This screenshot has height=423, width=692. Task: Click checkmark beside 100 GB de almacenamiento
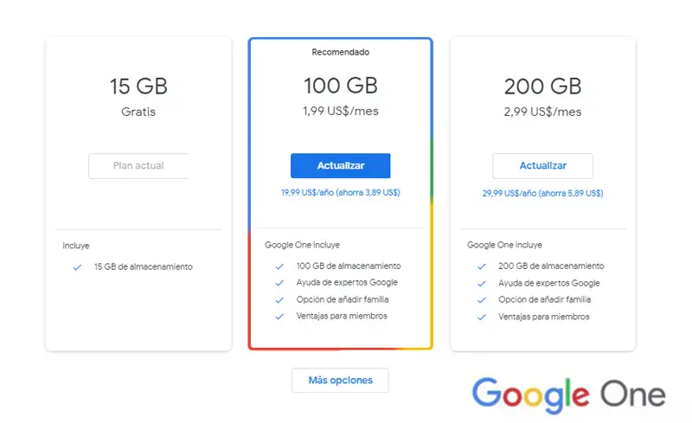(279, 266)
